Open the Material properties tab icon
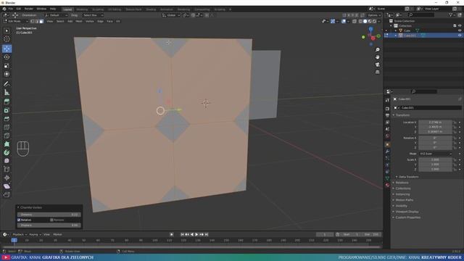Viewport: 464px width, 261px height. [387, 185]
